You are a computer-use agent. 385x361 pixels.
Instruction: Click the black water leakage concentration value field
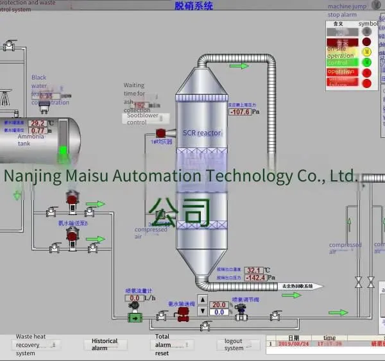(46, 96)
